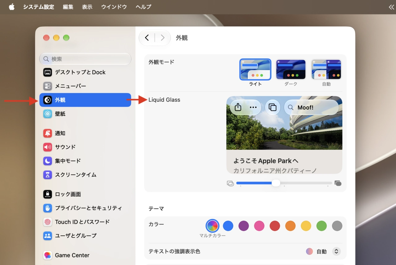The image size is (396, 265).
Task: Open ユーザとグループ settings icon
Action: [x=47, y=236]
